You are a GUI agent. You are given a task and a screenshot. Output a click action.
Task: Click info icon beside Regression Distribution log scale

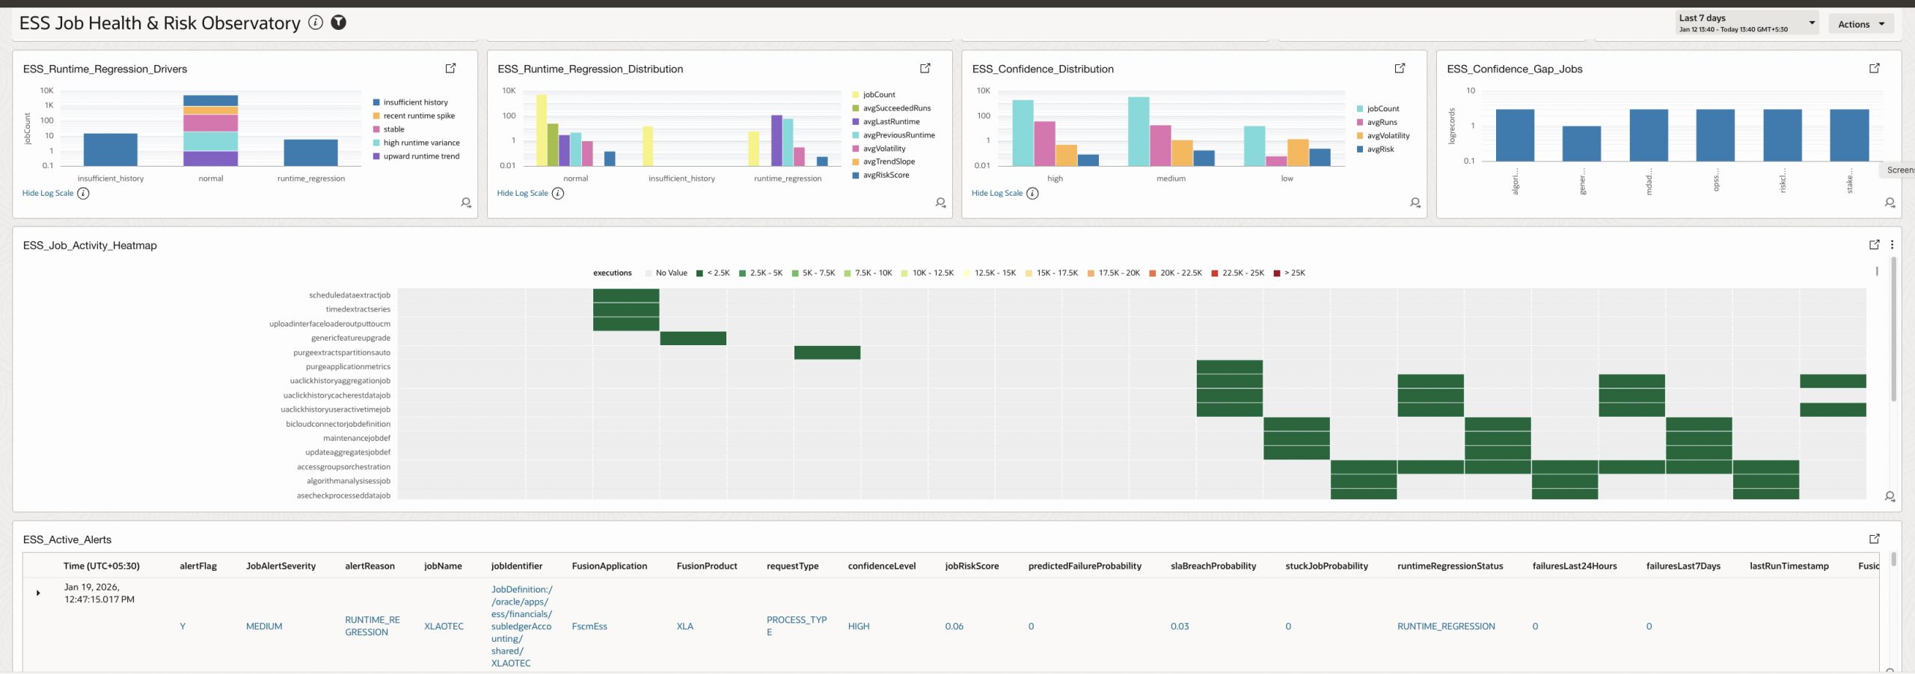point(558,194)
